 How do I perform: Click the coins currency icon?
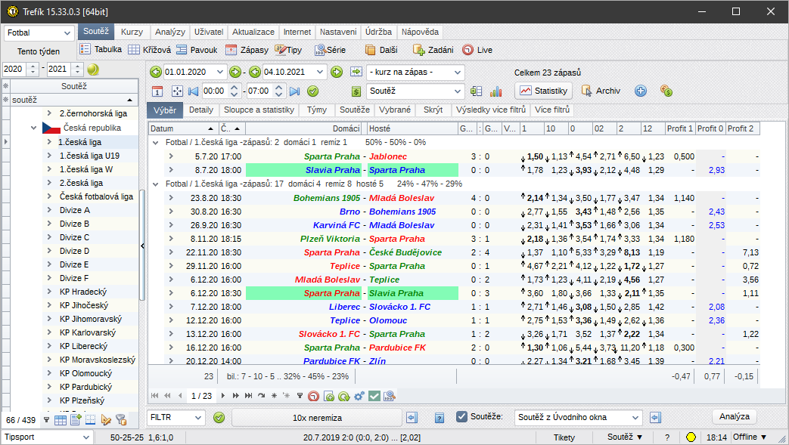click(x=666, y=91)
